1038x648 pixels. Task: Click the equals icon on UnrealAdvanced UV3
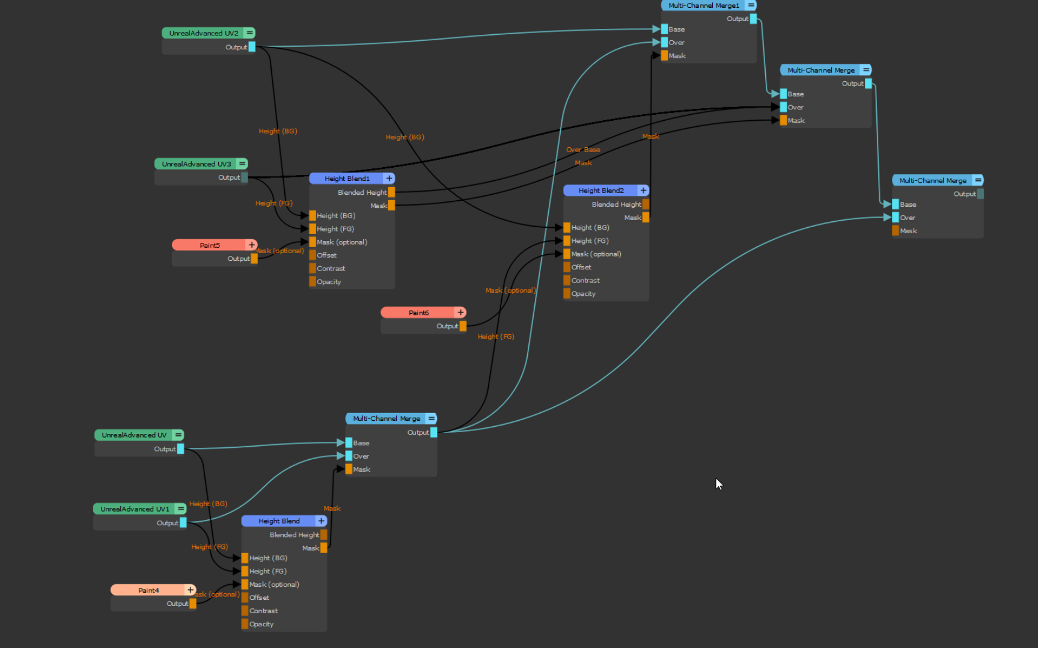point(242,164)
